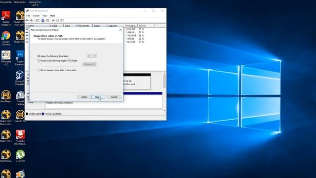Open File menu in Disk Management
Image resolution: width=316 pixels, height=178 pixels.
(x=28, y=16)
